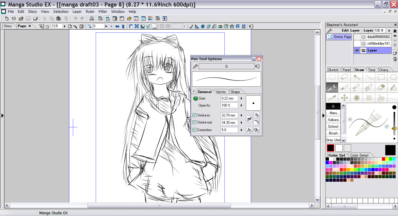Toggle the Tool Options palette toolbar button
Viewport: 398px width, 216px height.
107,18
